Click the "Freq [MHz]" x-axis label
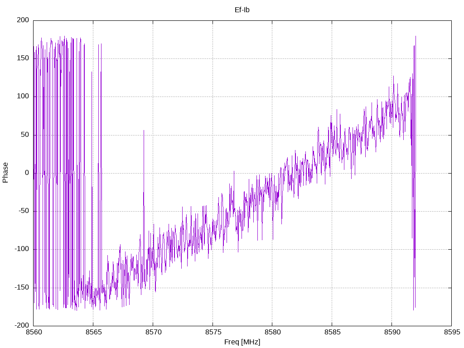This screenshot has height=348, width=464. point(242,342)
